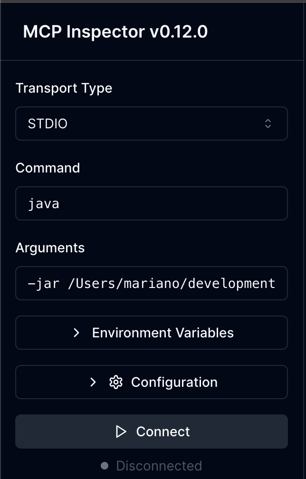The width and height of the screenshot is (306, 479).
Task: Click the Arguments field label
Action: point(50,248)
